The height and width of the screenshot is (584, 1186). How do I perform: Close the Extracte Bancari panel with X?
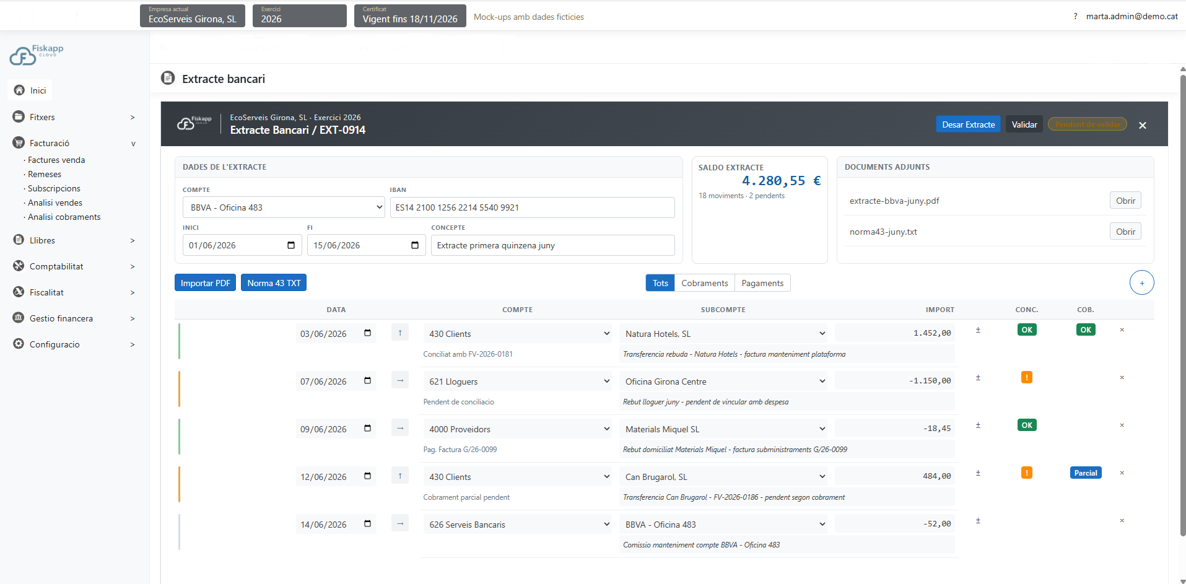(x=1143, y=125)
